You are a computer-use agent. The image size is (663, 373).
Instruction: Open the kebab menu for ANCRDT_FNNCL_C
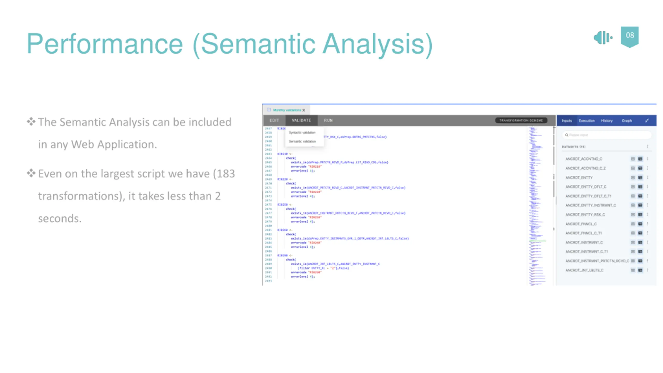647,224
